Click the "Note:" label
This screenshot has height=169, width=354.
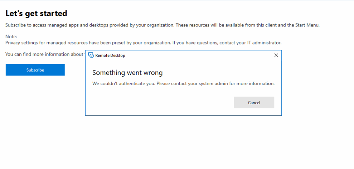coord(11,37)
